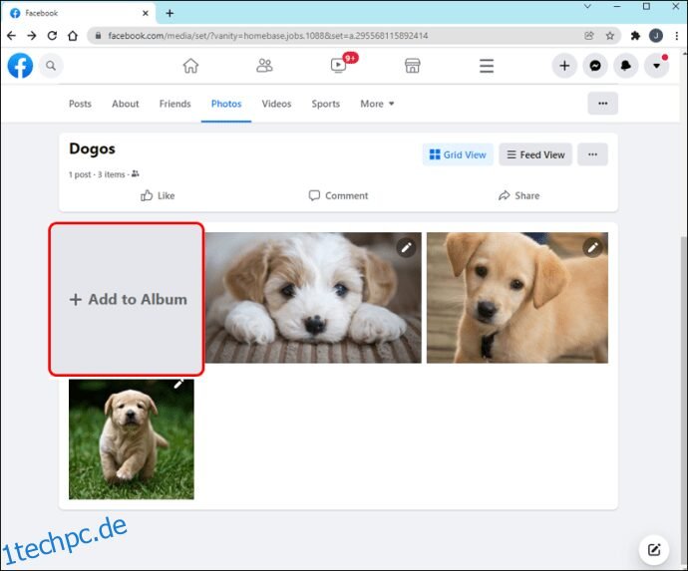
Task: Switch to the Videos tab
Action: tap(276, 104)
